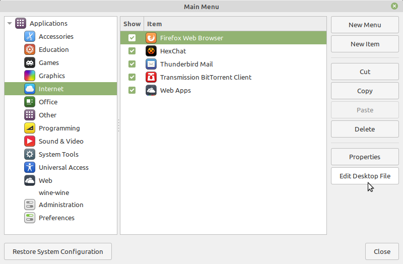Viewport: 403px width, 264px height.
Task: Click the New Menu button
Action: point(365,25)
